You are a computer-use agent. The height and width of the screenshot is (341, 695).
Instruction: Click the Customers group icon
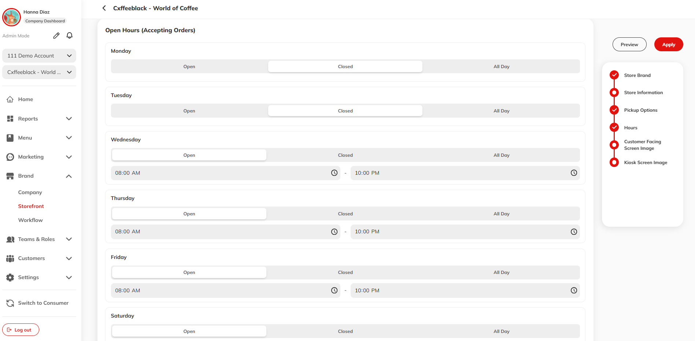tap(10, 258)
